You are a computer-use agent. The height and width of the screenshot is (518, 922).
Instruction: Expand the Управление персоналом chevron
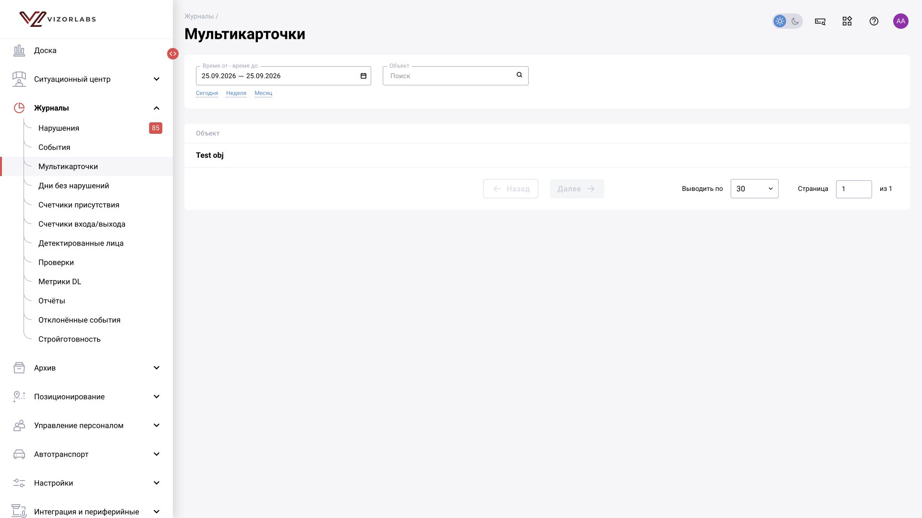[x=157, y=425]
